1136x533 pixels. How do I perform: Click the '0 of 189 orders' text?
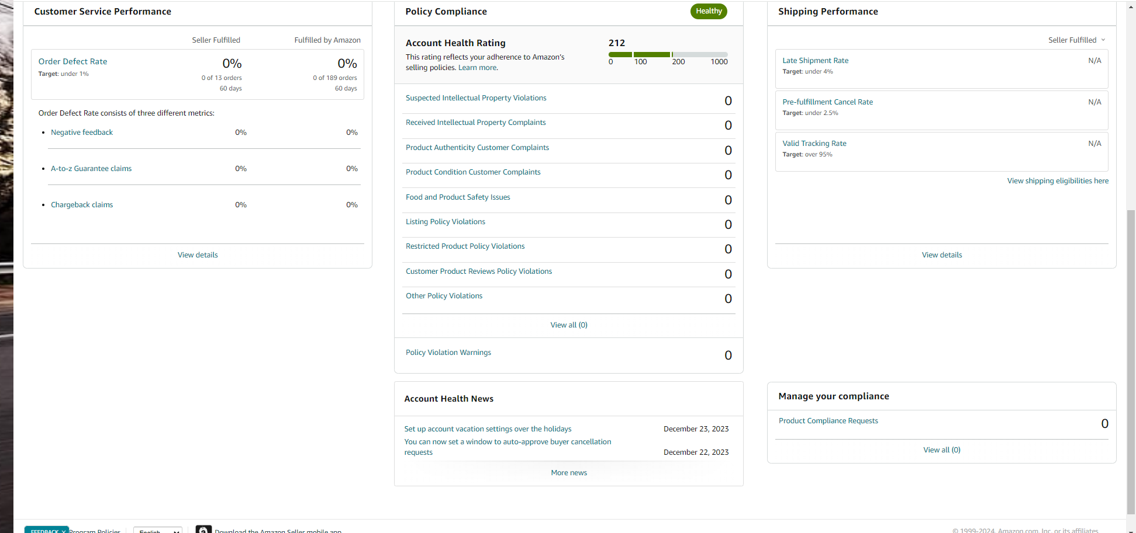[x=335, y=78]
